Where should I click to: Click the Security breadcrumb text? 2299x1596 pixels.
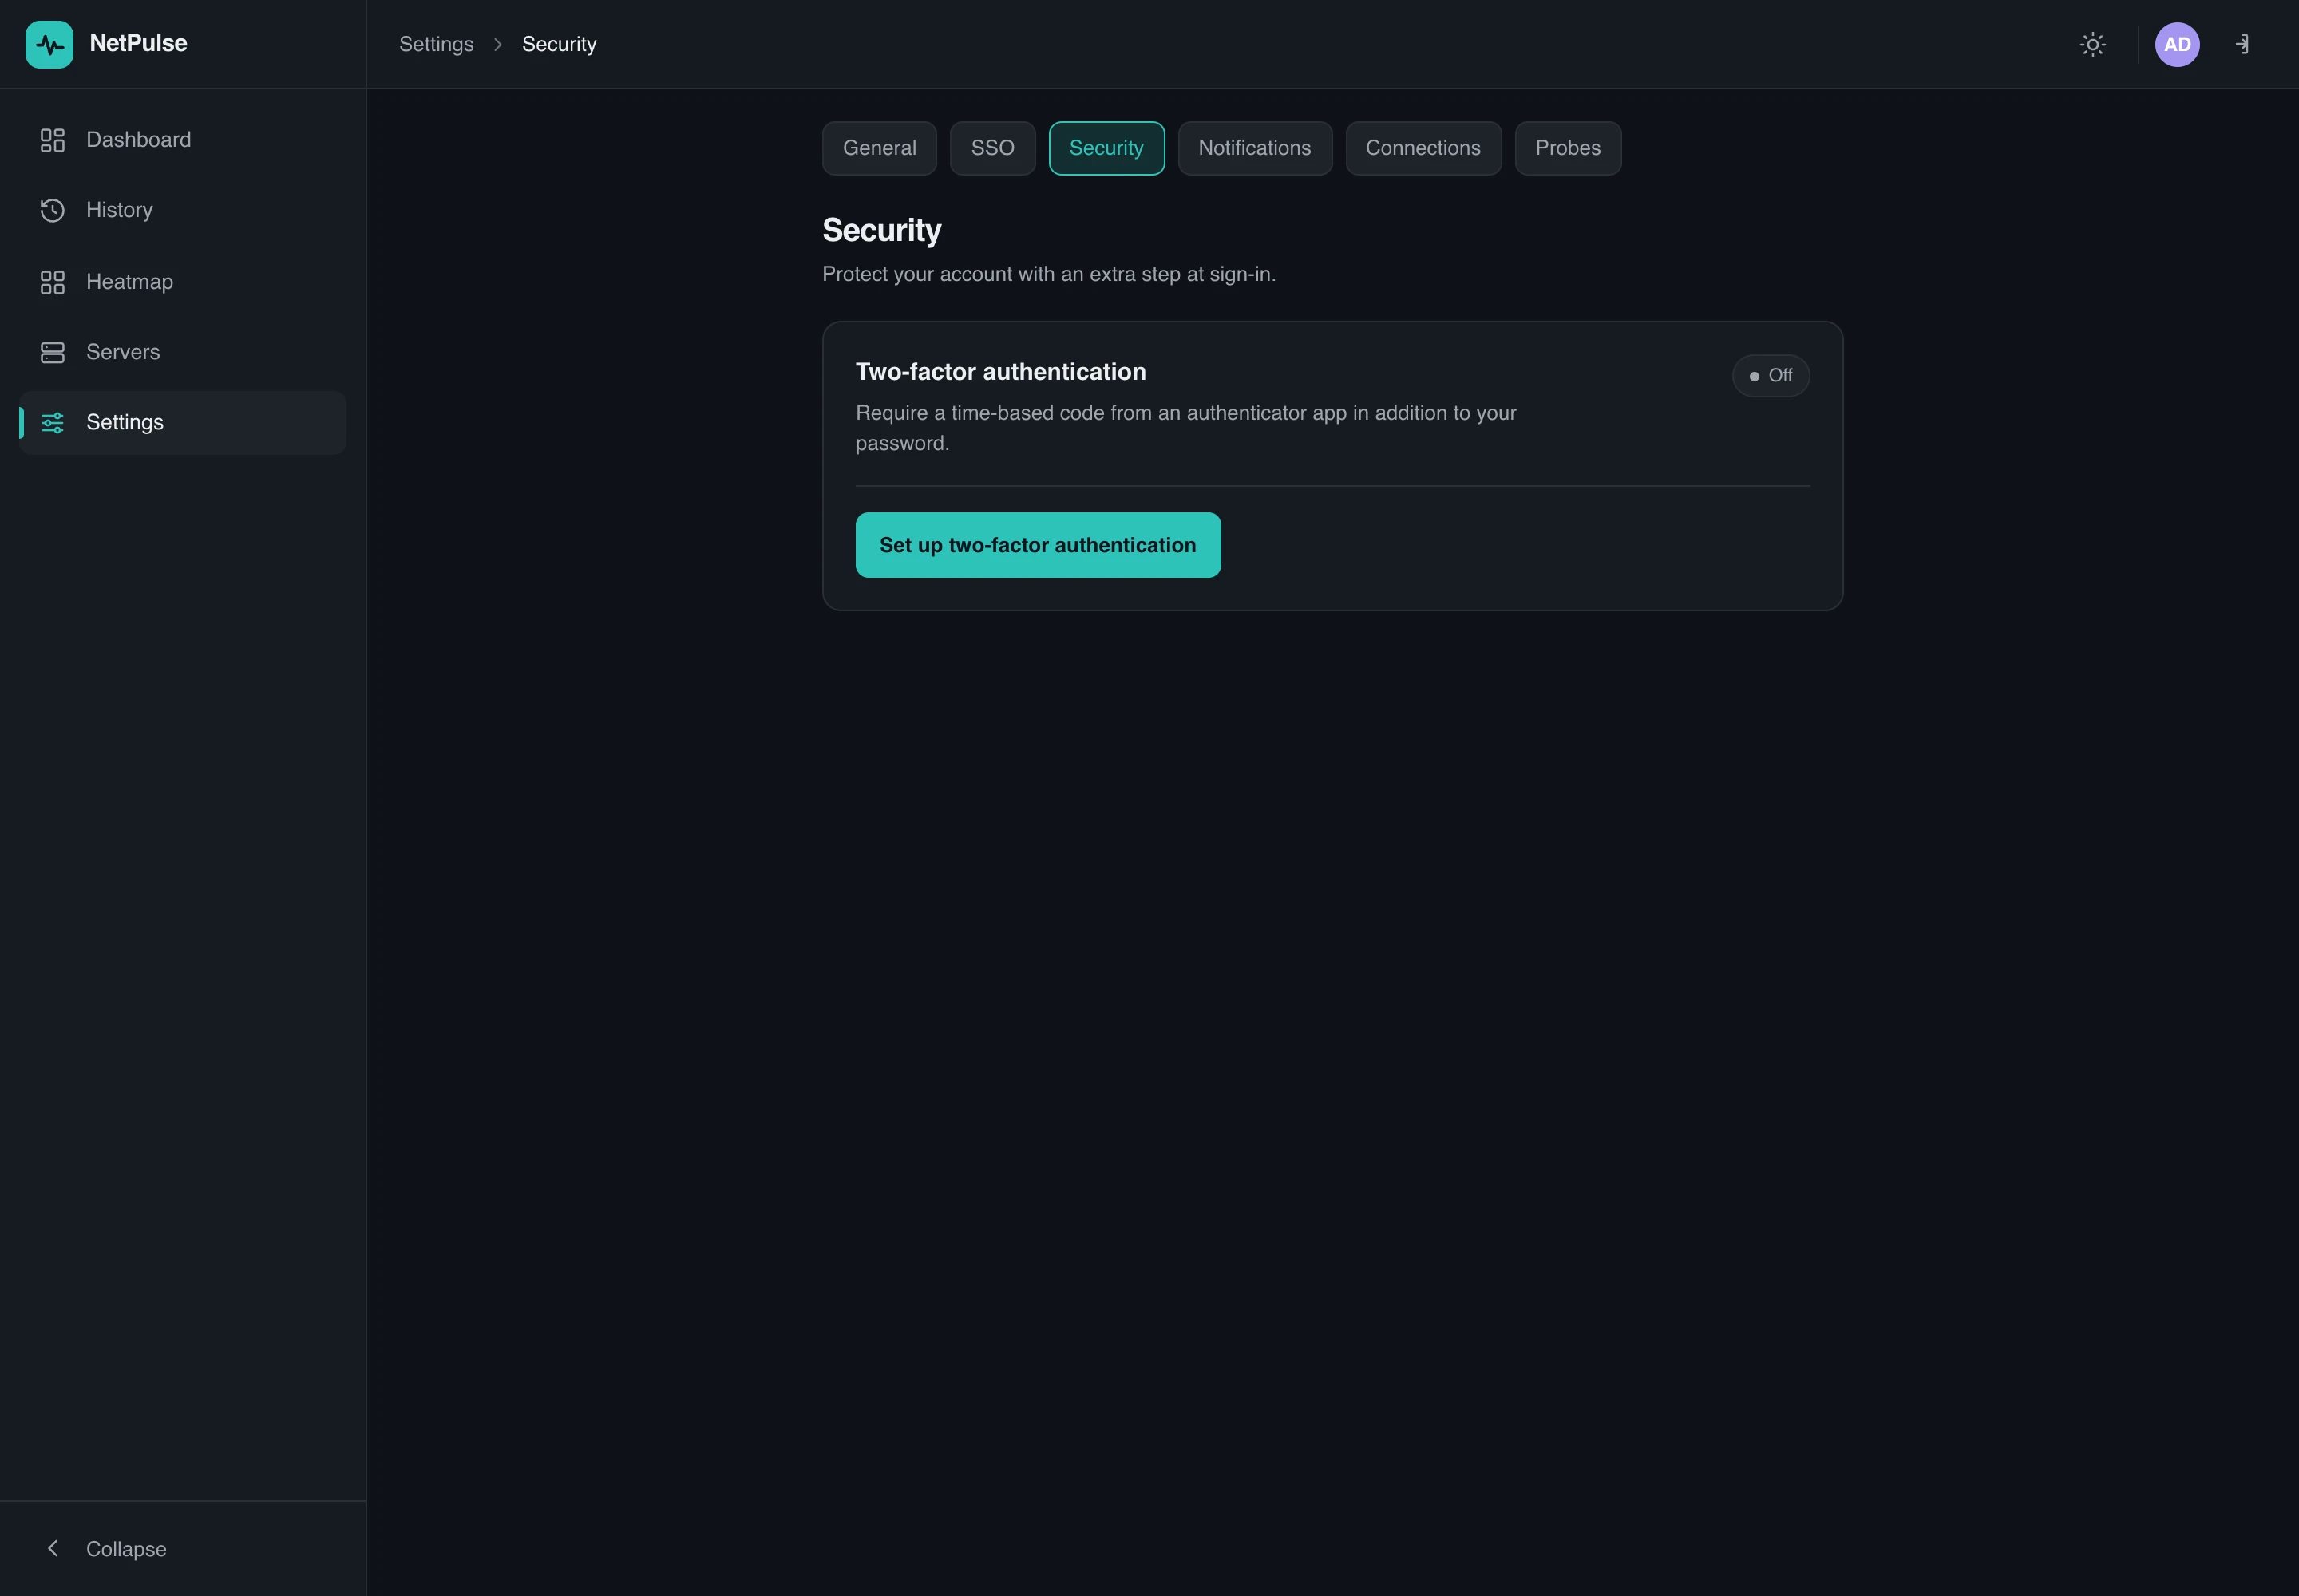tap(560, 44)
